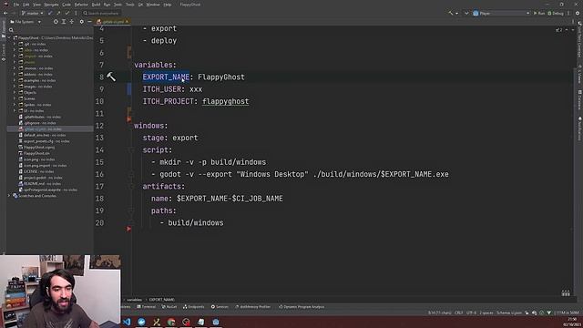The height and width of the screenshot is (328, 583).
Task: Open the Refactor menu
Action: click(x=81, y=5)
